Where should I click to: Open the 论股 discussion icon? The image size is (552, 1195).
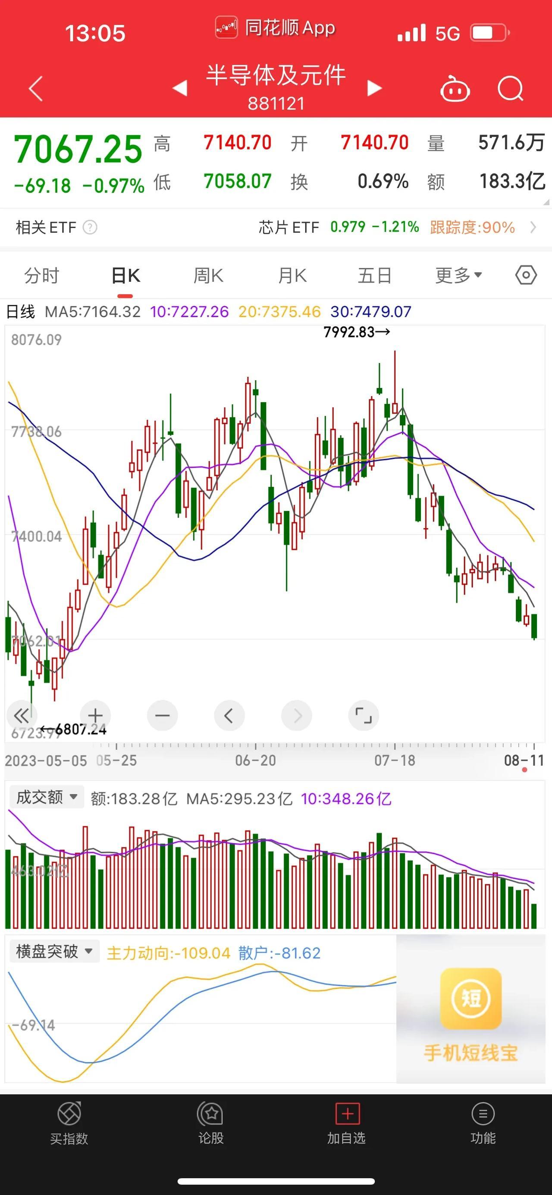tap(211, 1113)
